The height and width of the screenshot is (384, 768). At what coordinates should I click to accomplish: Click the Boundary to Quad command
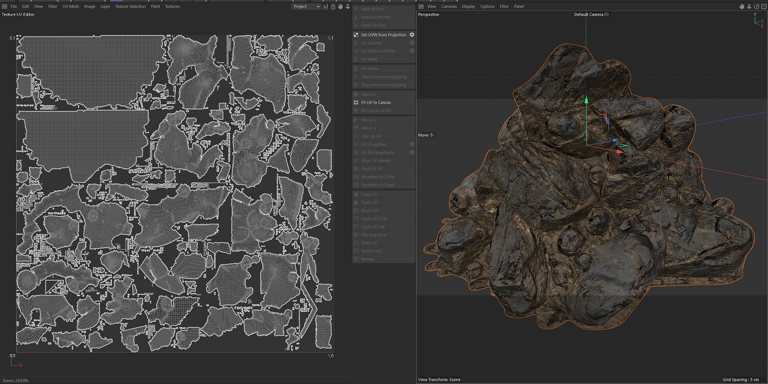[384, 185]
